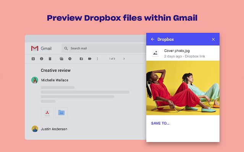Viewport: 244px width, 152px height.
Task: Select the Creative review subject line
Action: coord(56,70)
